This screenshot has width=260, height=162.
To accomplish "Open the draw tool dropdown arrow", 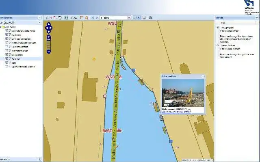I will (139, 17).
